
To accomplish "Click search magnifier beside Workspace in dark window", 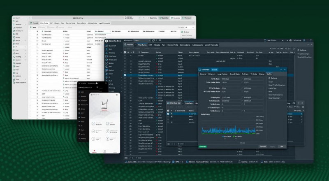I will pos(160,40).
